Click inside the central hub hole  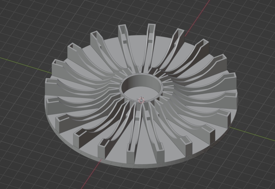pyautogui.click(x=142, y=88)
